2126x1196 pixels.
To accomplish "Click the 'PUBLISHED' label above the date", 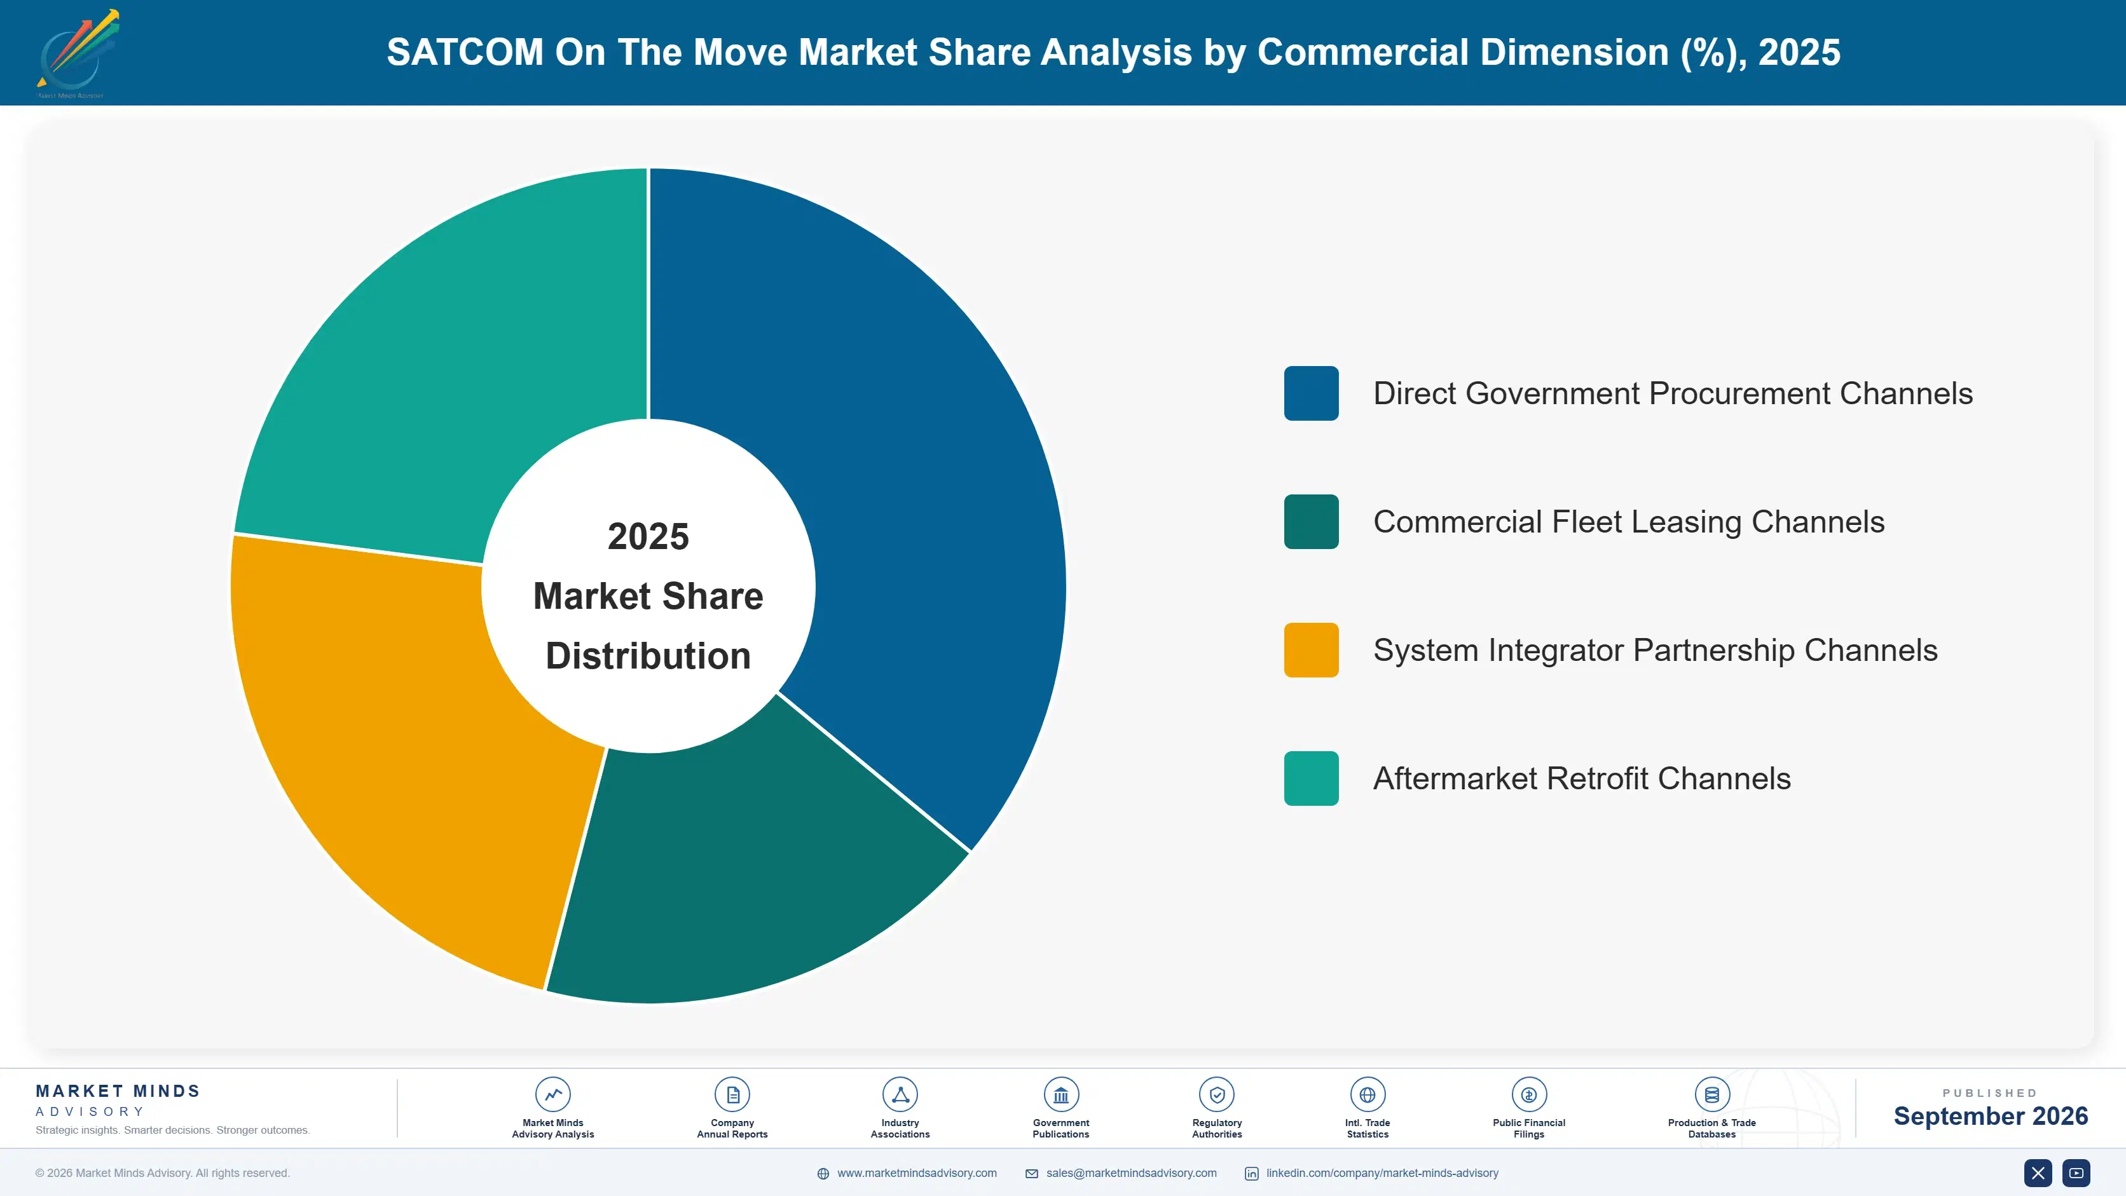I will coord(1989,1093).
